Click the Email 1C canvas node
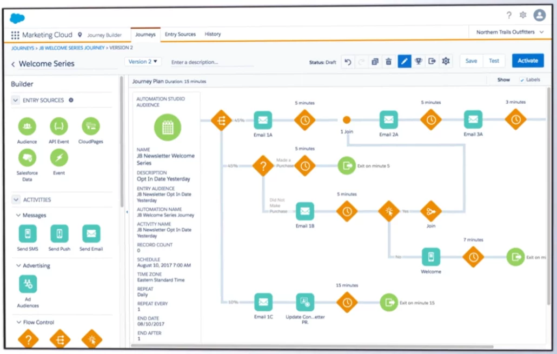The height and width of the screenshot is (354, 557). click(x=263, y=302)
